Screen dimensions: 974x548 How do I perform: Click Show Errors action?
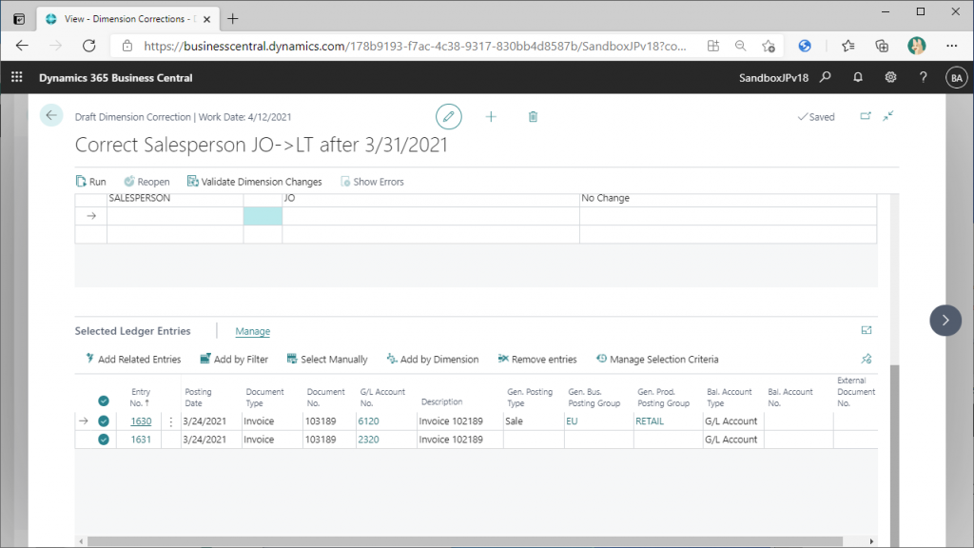[x=372, y=182]
